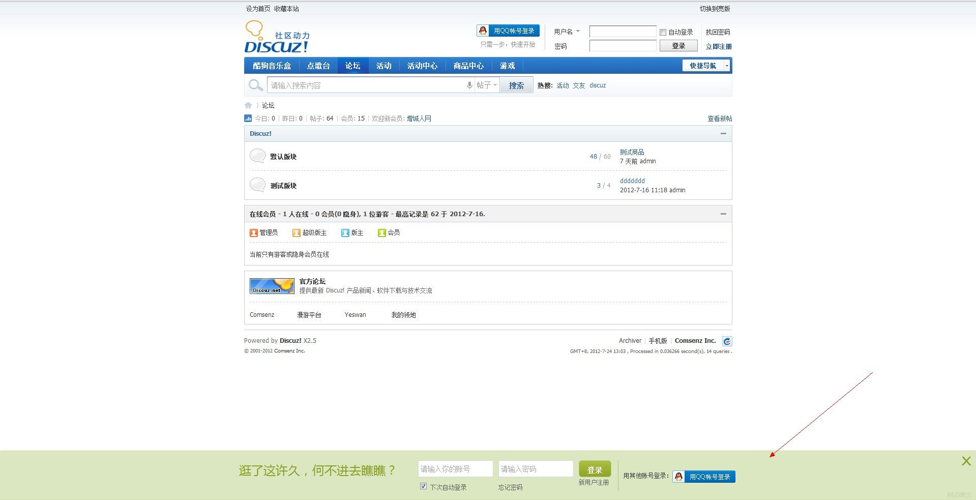Click hot search term discuz

[598, 85]
